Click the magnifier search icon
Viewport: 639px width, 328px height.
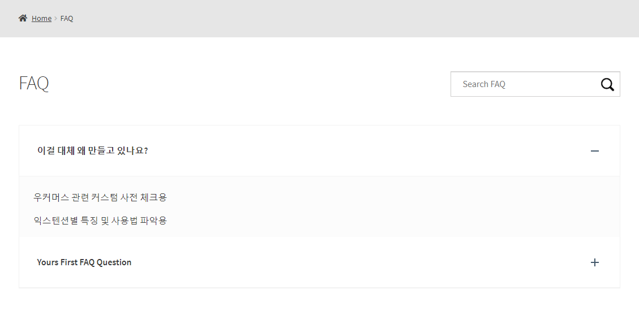tap(607, 84)
